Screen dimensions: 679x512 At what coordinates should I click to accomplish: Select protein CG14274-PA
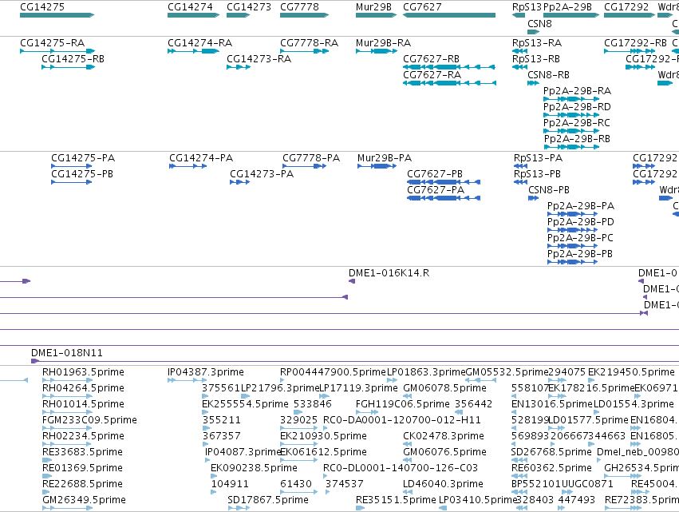pos(201,158)
